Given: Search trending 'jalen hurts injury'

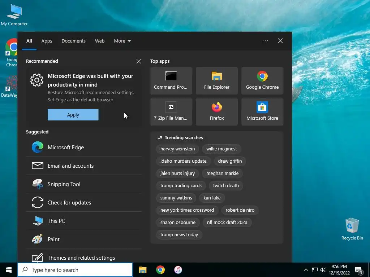Looking at the screenshot, I should [x=178, y=173].
